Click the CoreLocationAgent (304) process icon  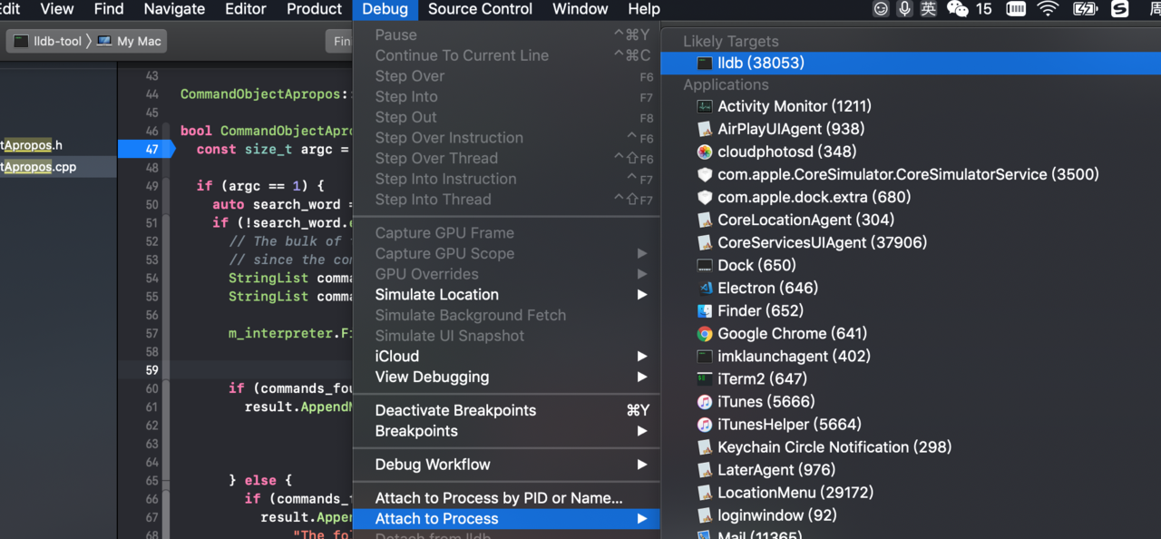coord(705,220)
